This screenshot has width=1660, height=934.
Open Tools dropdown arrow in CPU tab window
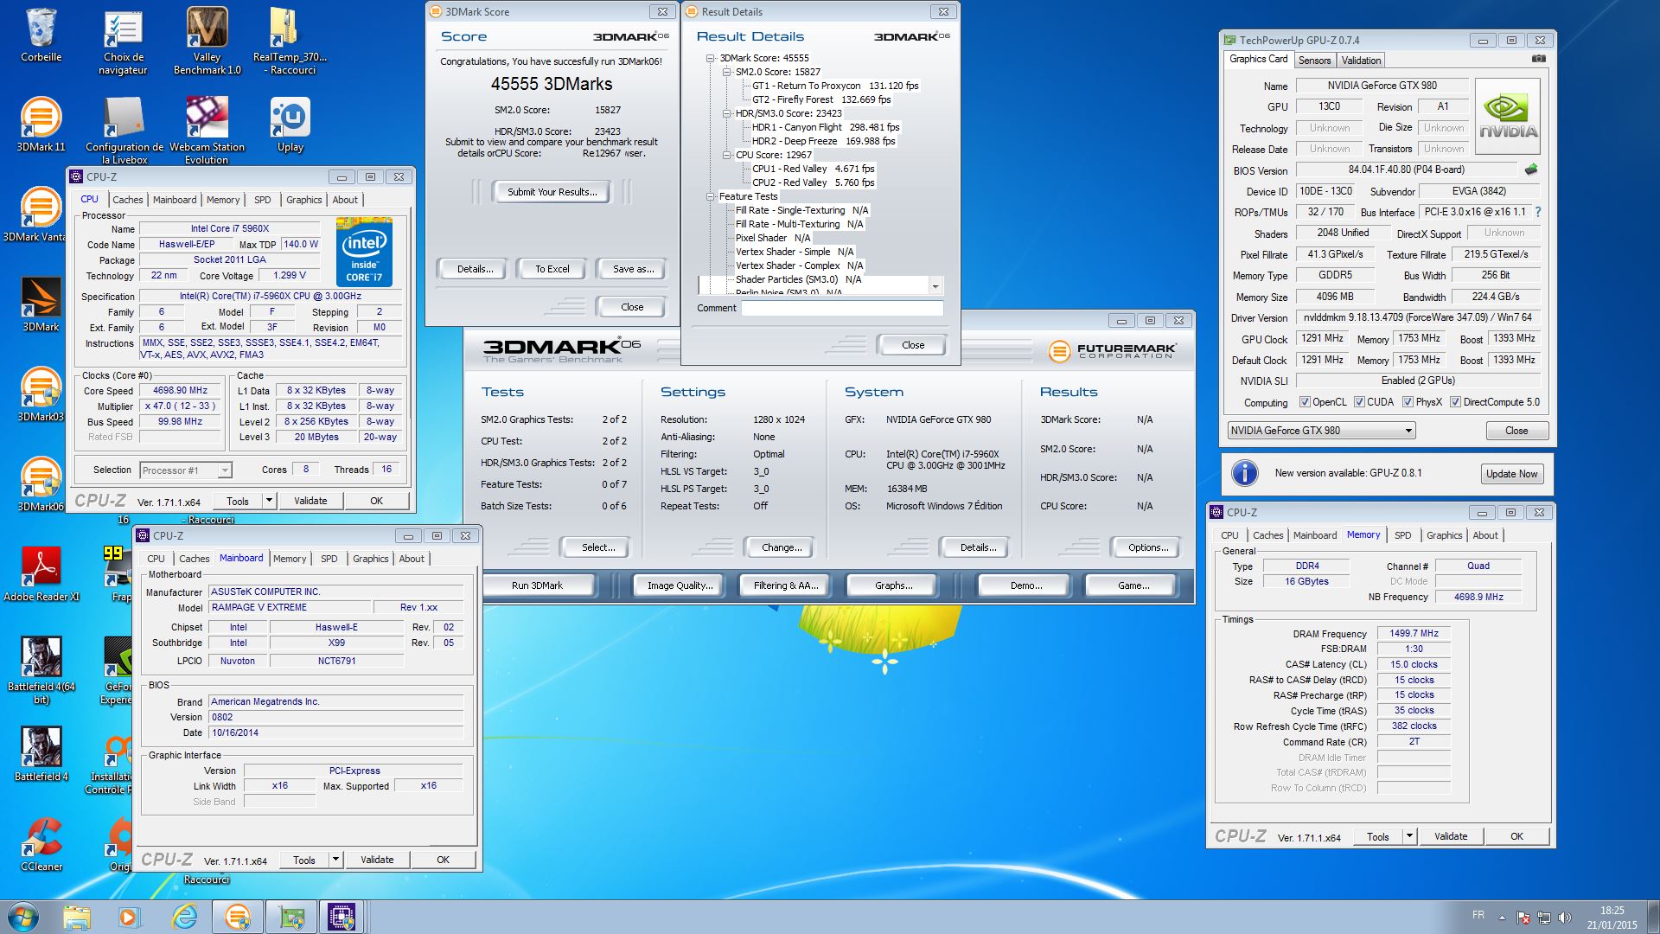click(269, 501)
